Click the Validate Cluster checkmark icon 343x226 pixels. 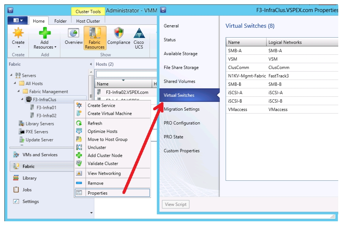pos(79,163)
